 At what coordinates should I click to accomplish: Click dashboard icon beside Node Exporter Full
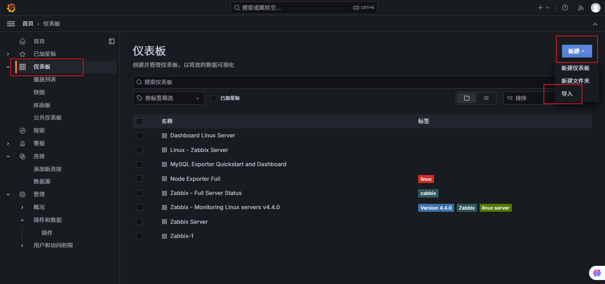coord(164,179)
